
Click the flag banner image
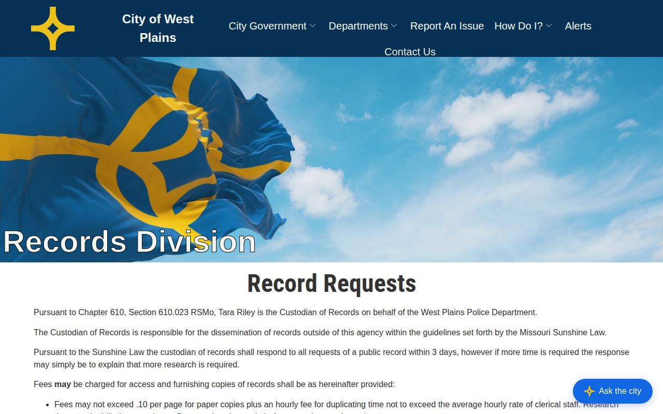331,159
